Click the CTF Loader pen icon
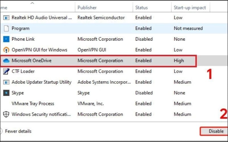228x142 pixels. click(6, 71)
